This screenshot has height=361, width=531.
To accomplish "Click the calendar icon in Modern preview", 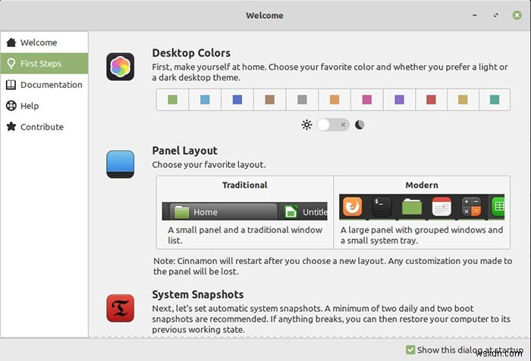I will pos(441,207).
